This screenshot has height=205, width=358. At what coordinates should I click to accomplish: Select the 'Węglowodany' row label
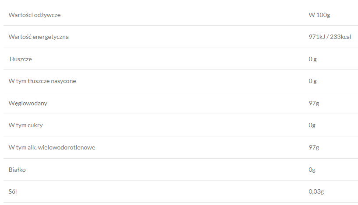click(x=28, y=104)
